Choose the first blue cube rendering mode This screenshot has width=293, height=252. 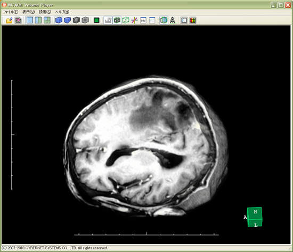pos(59,20)
